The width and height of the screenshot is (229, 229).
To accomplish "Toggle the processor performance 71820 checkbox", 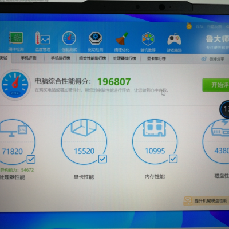I will [31, 159].
